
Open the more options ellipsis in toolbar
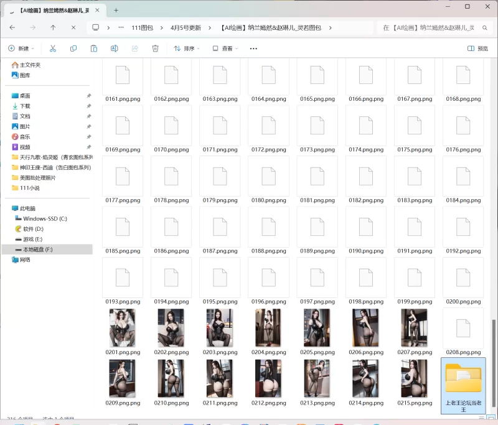253,49
